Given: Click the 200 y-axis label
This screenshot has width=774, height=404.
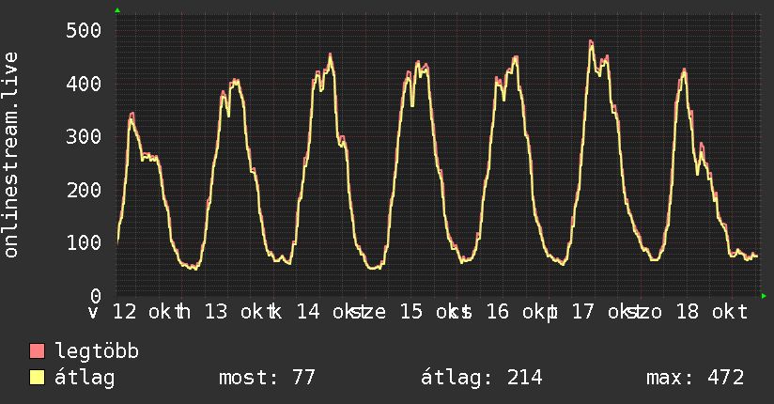Looking at the screenshot, I should (84, 190).
